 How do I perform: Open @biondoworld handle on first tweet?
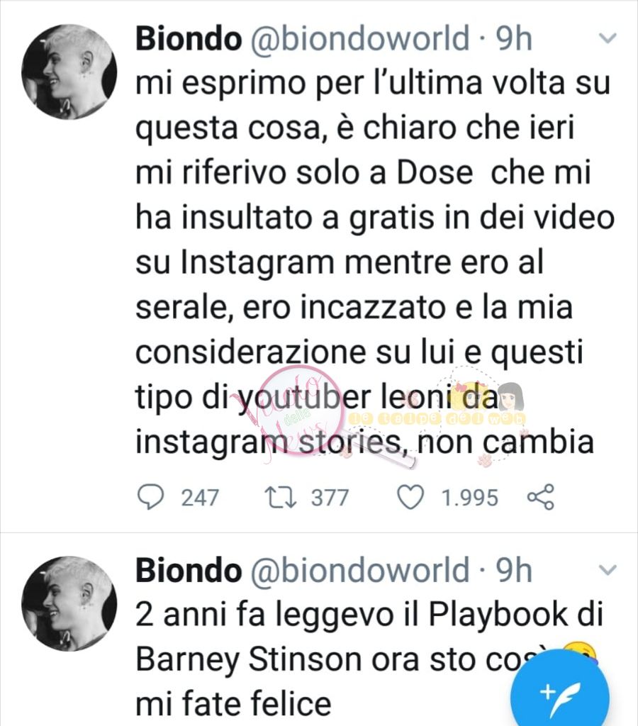coord(360,38)
